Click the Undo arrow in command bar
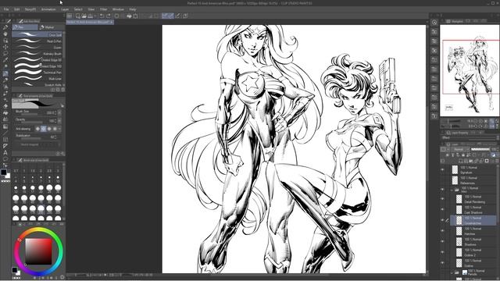This screenshot has width=500, height=281. click(102, 16)
